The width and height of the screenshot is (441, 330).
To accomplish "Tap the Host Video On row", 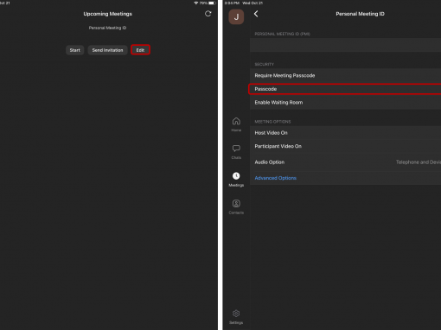I will tap(345, 133).
